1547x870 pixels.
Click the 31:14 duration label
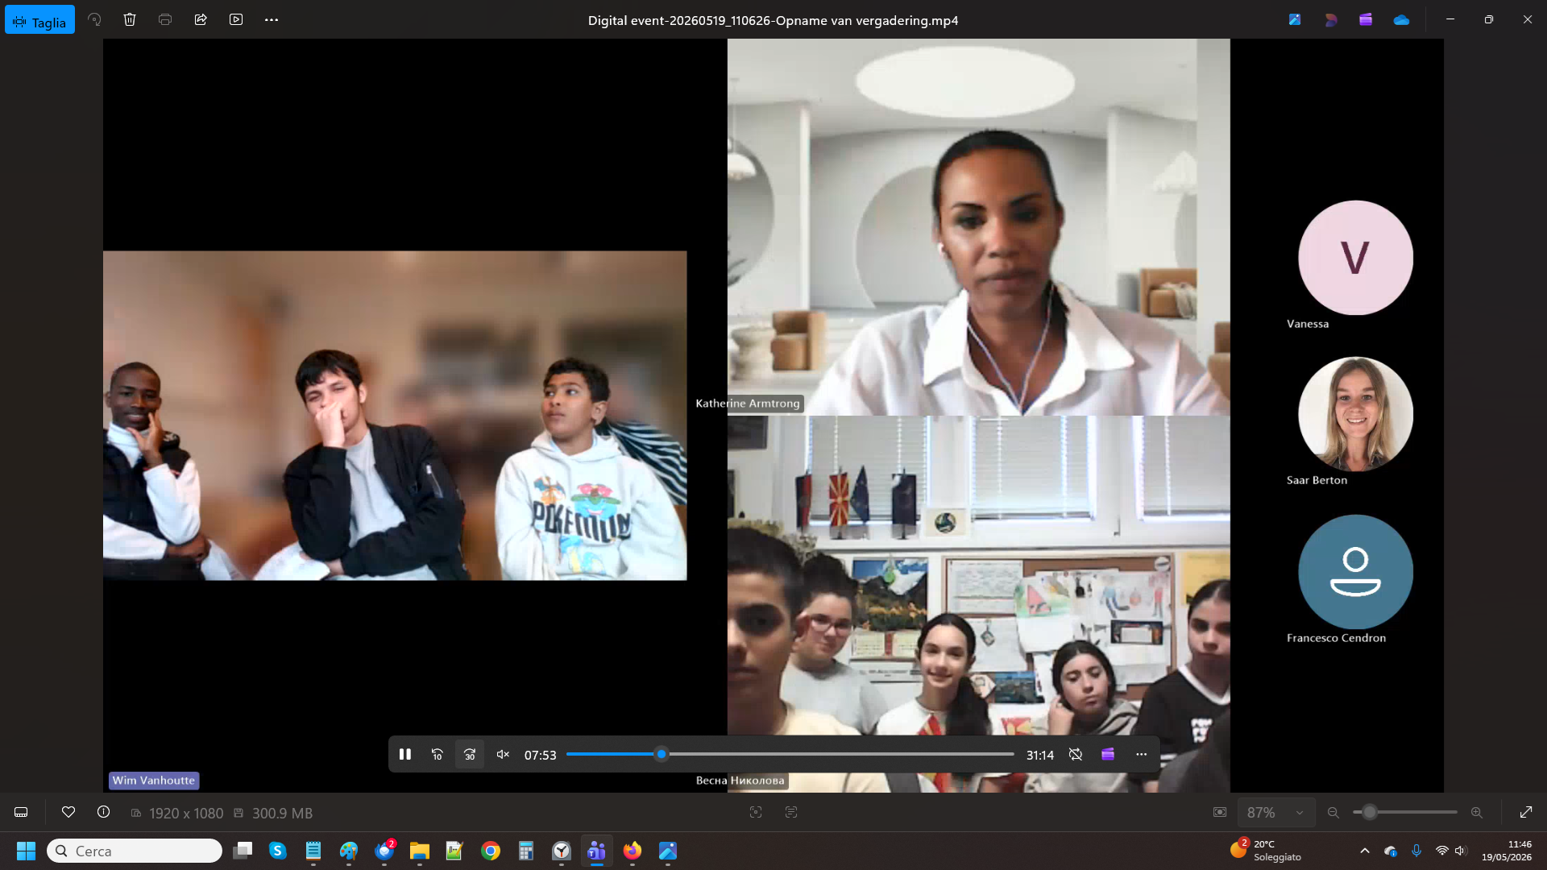pos(1040,756)
